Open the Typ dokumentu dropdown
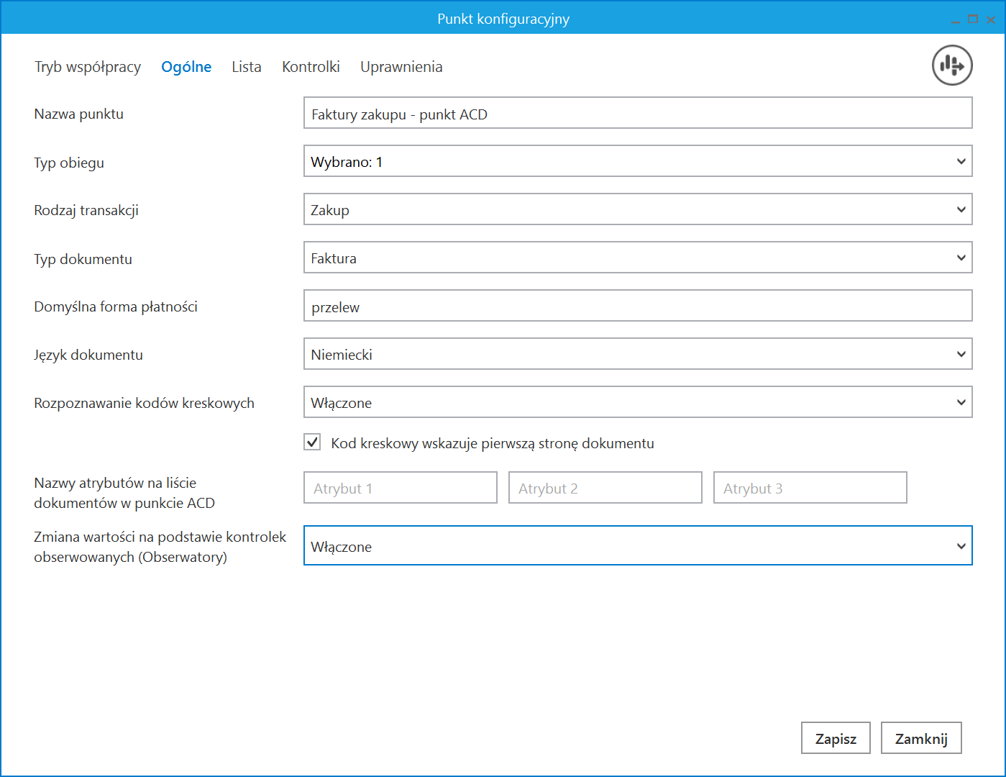 click(637, 258)
